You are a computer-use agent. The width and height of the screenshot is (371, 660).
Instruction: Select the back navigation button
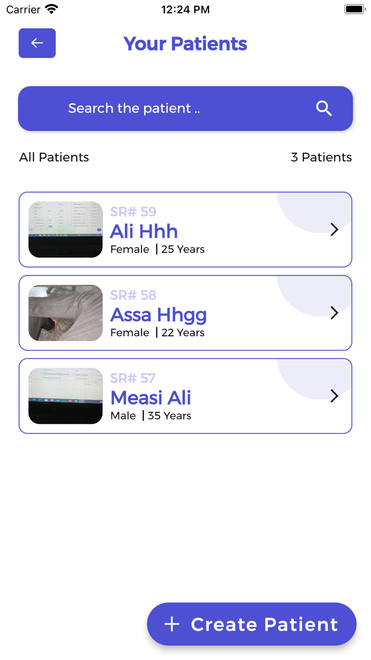tap(37, 43)
